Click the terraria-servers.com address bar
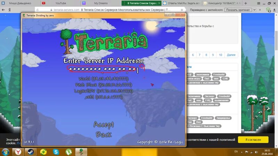Image resolution: width=278 pixels, height=156 pixels. [110, 10]
